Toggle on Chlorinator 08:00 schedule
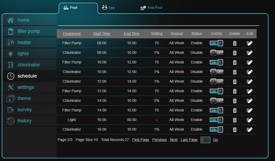This screenshot has height=161, width=275. pos(216,53)
